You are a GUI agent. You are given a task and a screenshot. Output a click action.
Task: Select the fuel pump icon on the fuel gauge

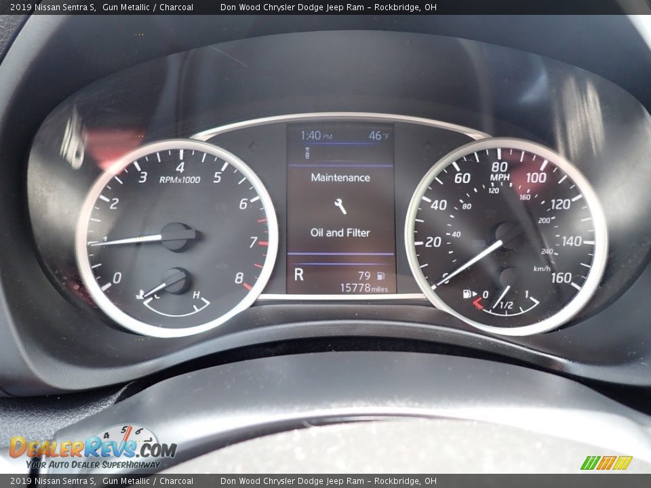point(467,294)
